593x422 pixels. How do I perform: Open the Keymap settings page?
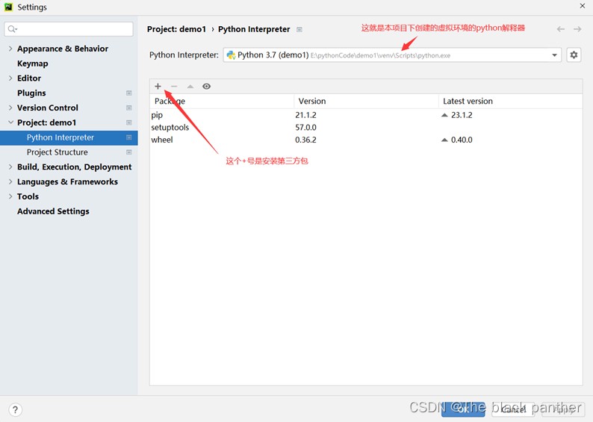click(x=33, y=63)
